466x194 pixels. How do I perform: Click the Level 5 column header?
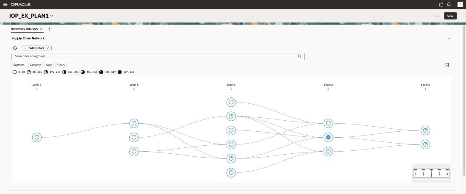coord(37,85)
